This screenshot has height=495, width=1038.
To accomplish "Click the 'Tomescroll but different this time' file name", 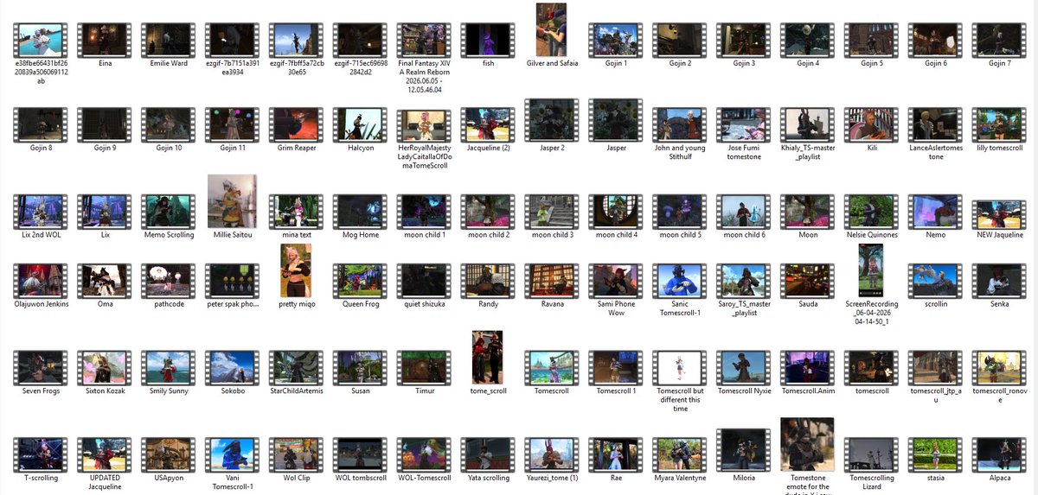I will pos(681,399).
